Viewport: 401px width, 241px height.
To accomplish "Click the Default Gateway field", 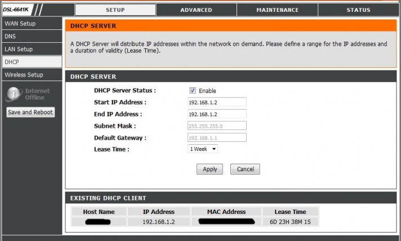I will pyautogui.click(x=217, y=137).
